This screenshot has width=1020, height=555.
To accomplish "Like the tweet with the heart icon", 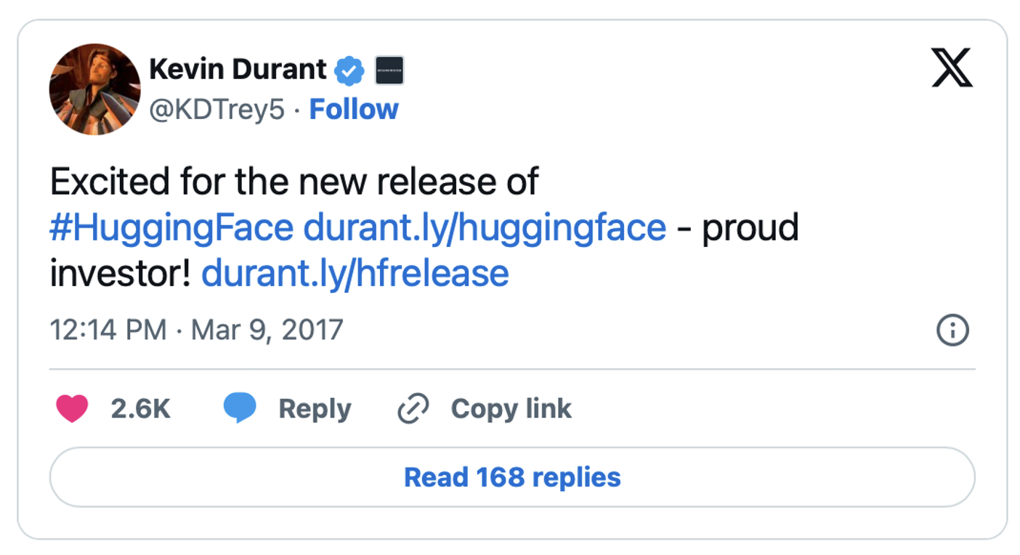I will click(x=72, y=408).
